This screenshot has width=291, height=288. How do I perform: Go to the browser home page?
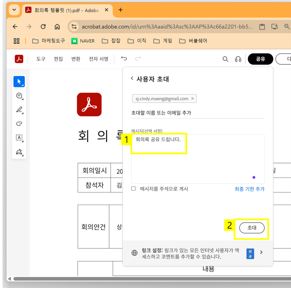point(57,27)
